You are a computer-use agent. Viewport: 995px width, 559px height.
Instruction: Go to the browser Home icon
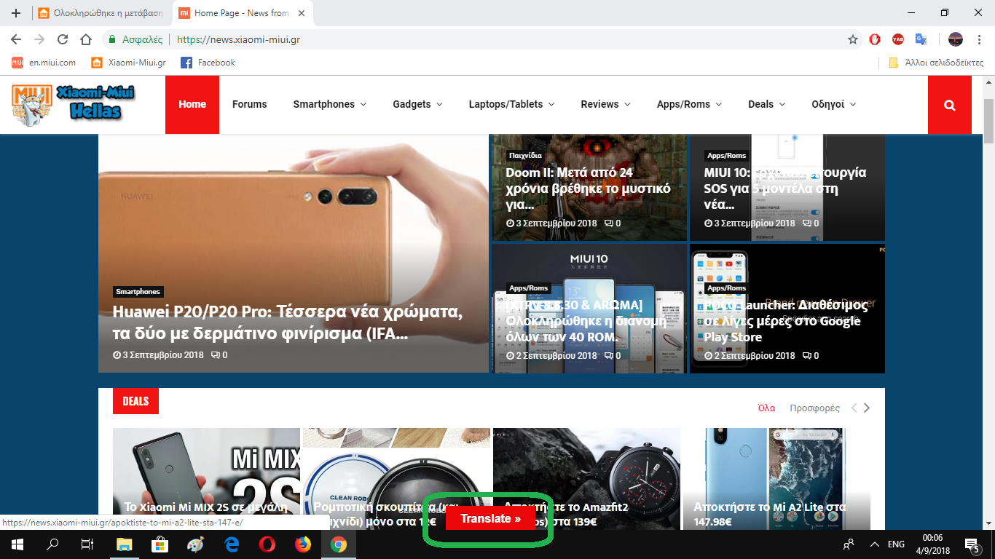[86, 39]
